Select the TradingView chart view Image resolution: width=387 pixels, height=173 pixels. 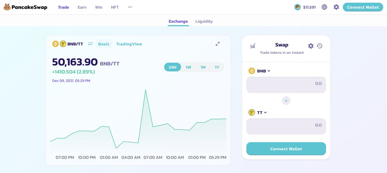[x=129, y=44]
